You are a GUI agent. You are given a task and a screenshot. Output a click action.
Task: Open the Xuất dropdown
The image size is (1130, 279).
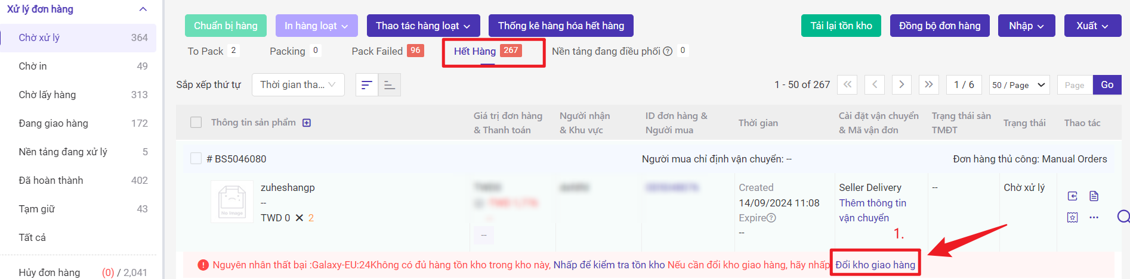[x=1092, y=26]
